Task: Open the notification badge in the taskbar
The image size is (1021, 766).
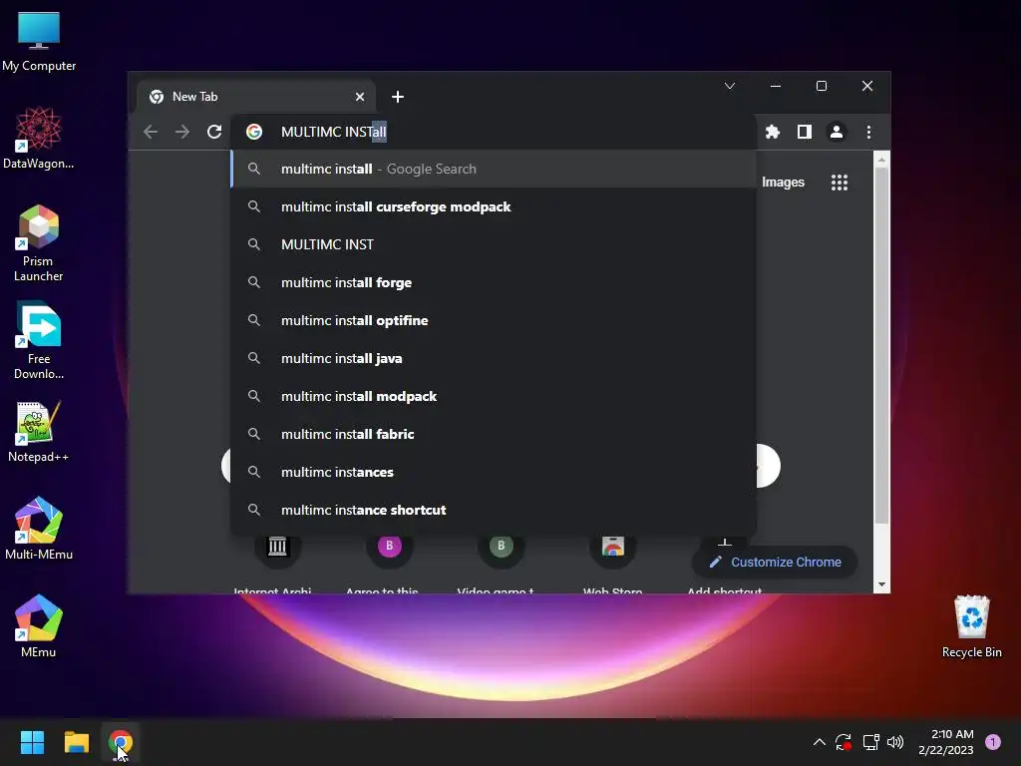Action: 993,741
